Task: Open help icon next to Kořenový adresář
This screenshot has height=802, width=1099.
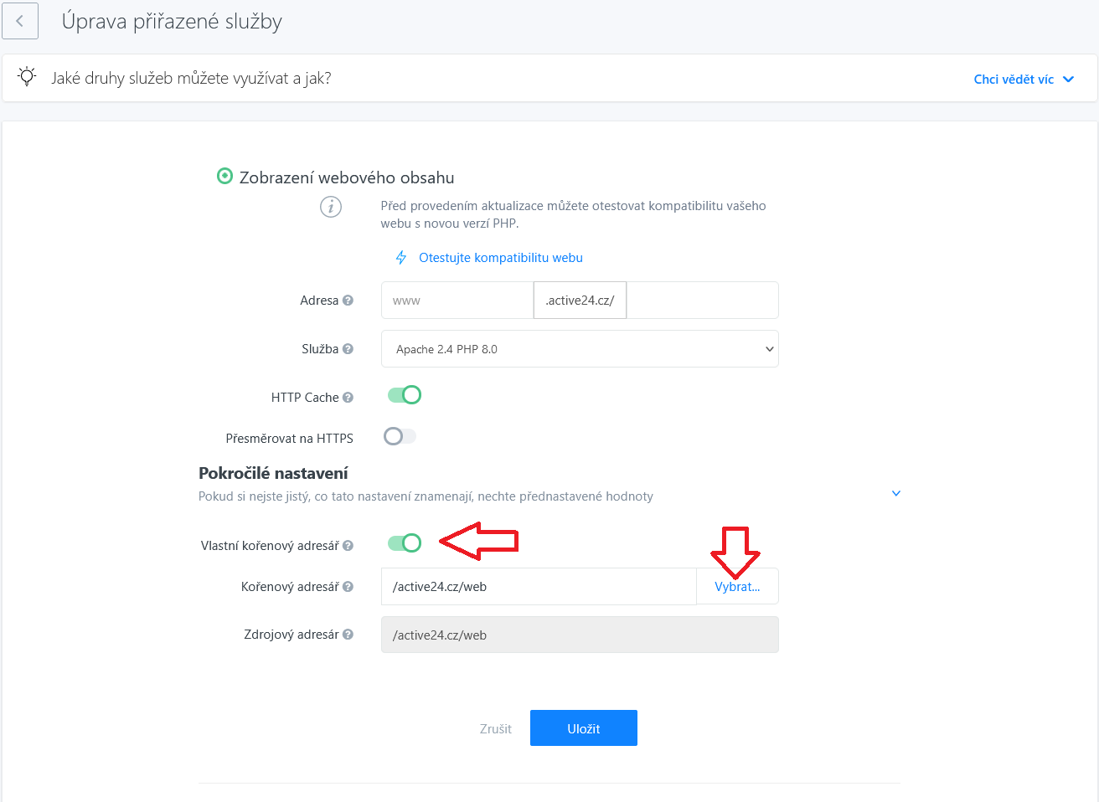Action: pos(348,587)
